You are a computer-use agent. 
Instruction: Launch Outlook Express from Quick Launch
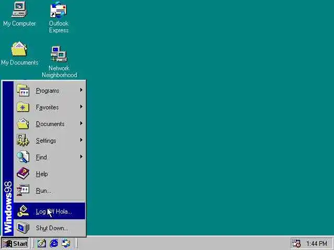tap(66, 243)
